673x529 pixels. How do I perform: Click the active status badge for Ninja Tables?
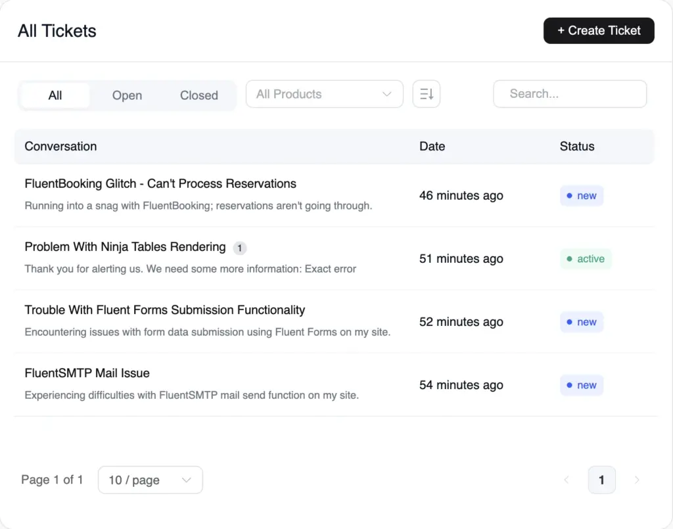pos(586,259)
